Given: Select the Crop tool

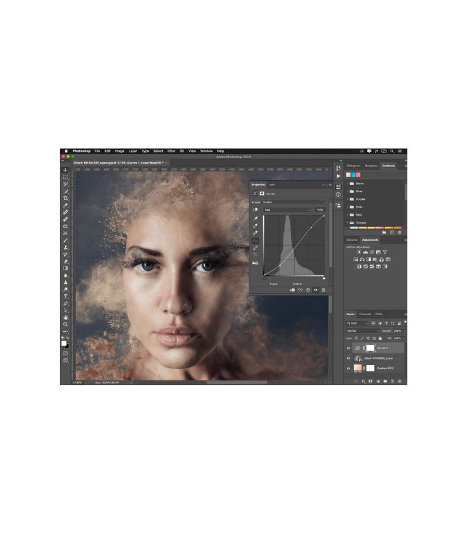Looking at the screenshot, I should (x=65, y=198).
